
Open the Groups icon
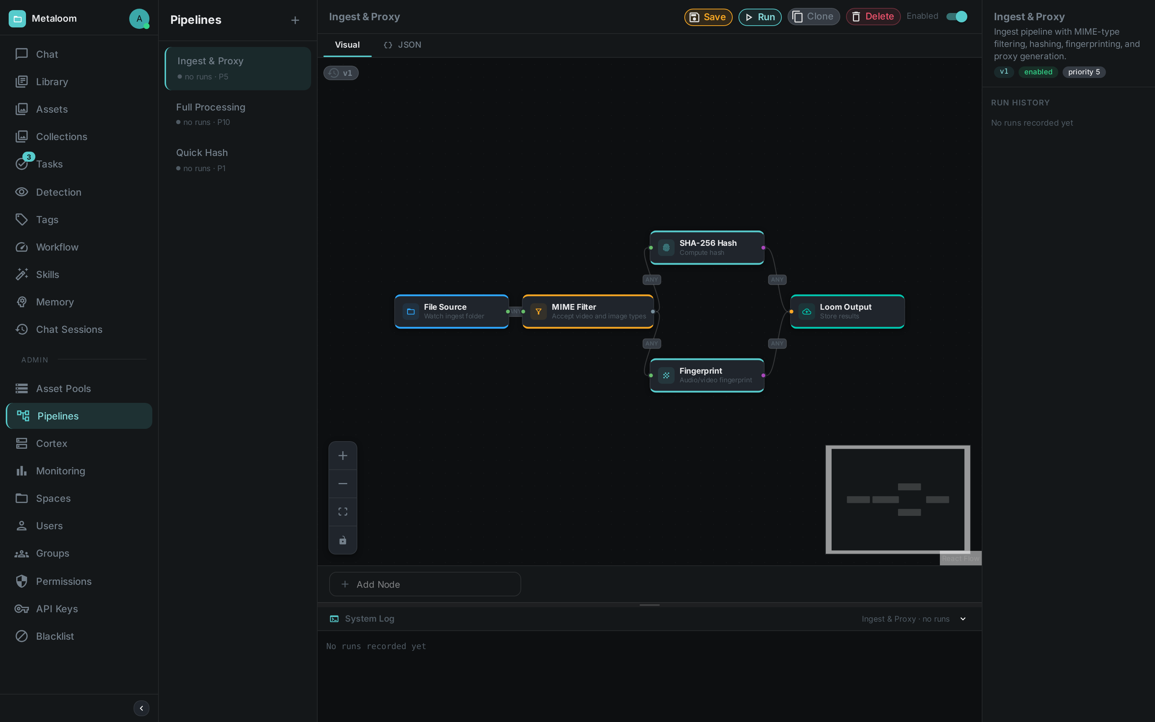[22, 553]
